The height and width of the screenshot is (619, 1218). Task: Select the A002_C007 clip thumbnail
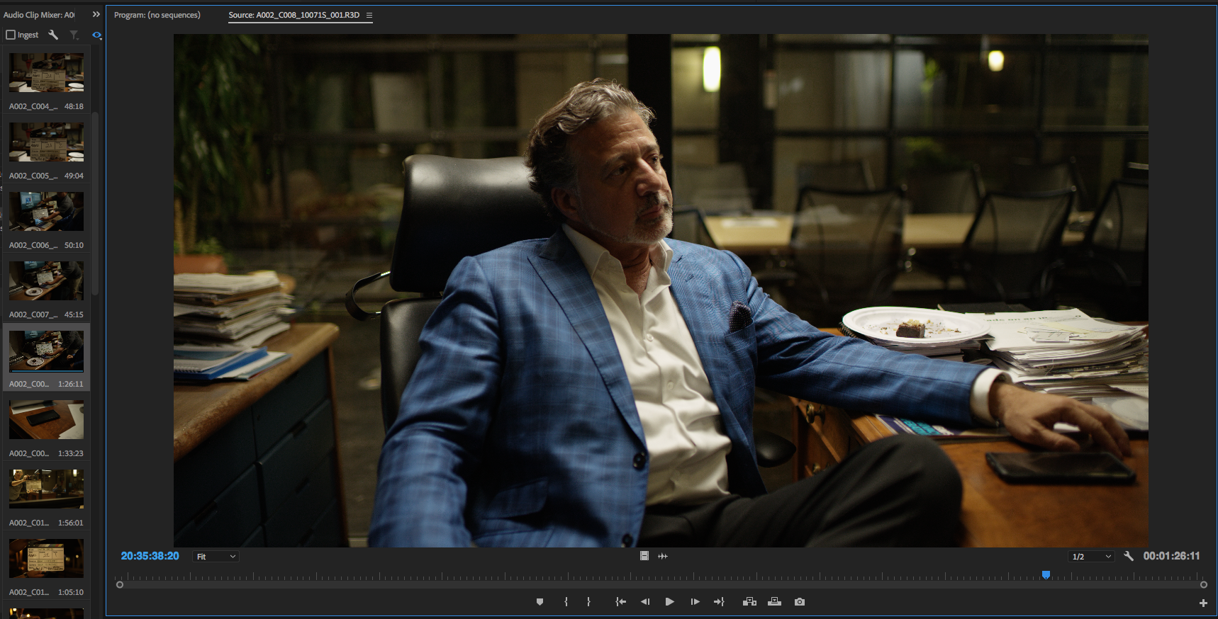click(x=46, y=281)
